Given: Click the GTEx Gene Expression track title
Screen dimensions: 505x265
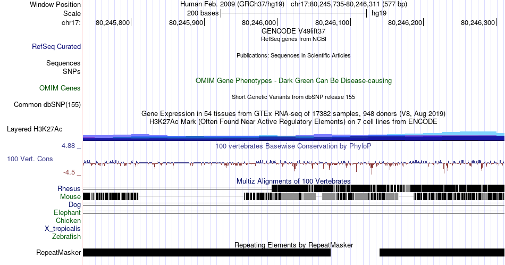Looking at the screenshot, I should click(293, 113).
